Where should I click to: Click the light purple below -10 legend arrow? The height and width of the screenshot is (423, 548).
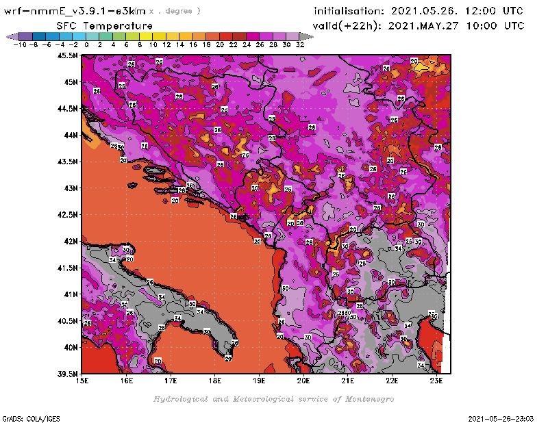point(12,36)
